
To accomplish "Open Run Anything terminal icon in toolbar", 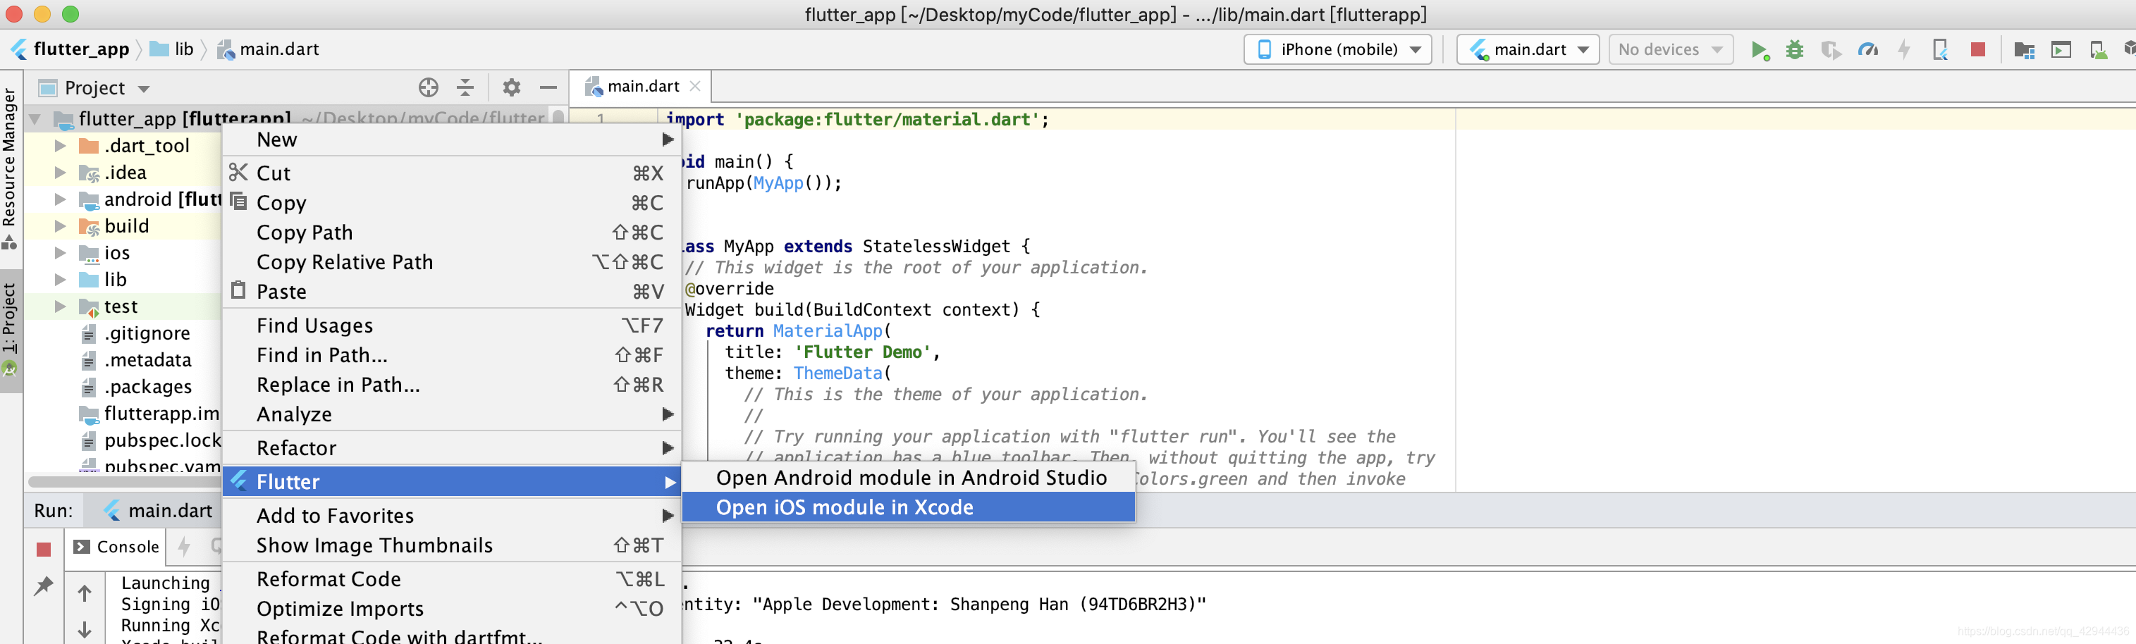I will [x=2061, y=50].
